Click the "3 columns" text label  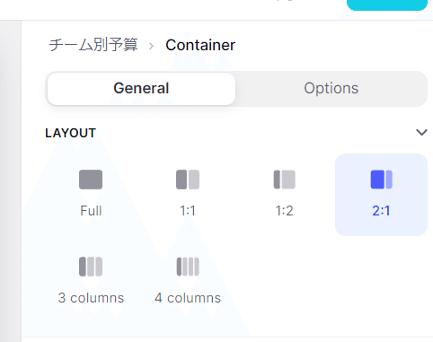[x=91, y=298]
